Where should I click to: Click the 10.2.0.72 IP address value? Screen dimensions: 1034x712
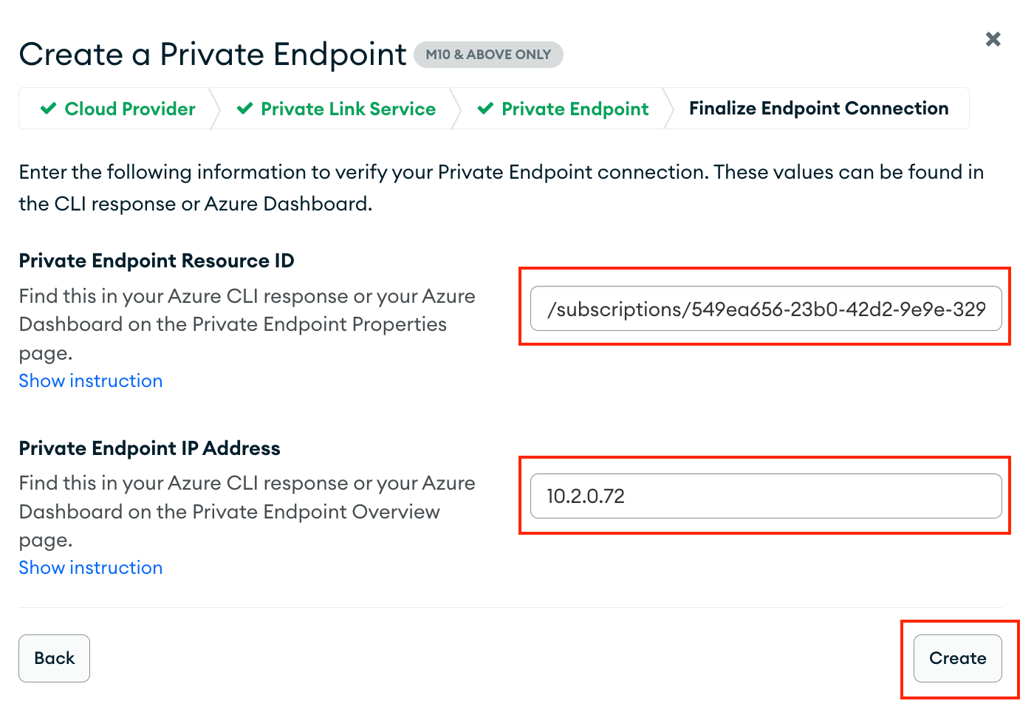[x=586, y=496]
